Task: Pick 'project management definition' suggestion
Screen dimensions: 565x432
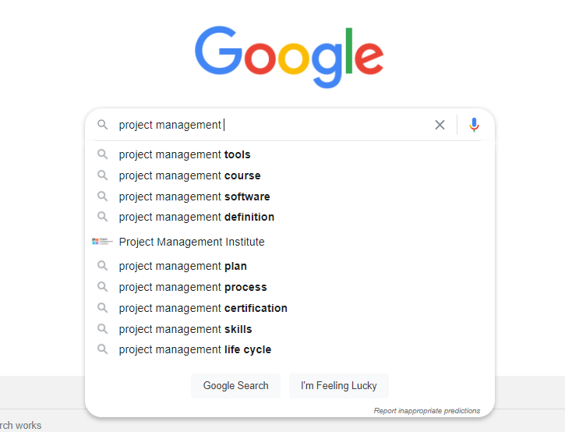Action: [196, 217]
